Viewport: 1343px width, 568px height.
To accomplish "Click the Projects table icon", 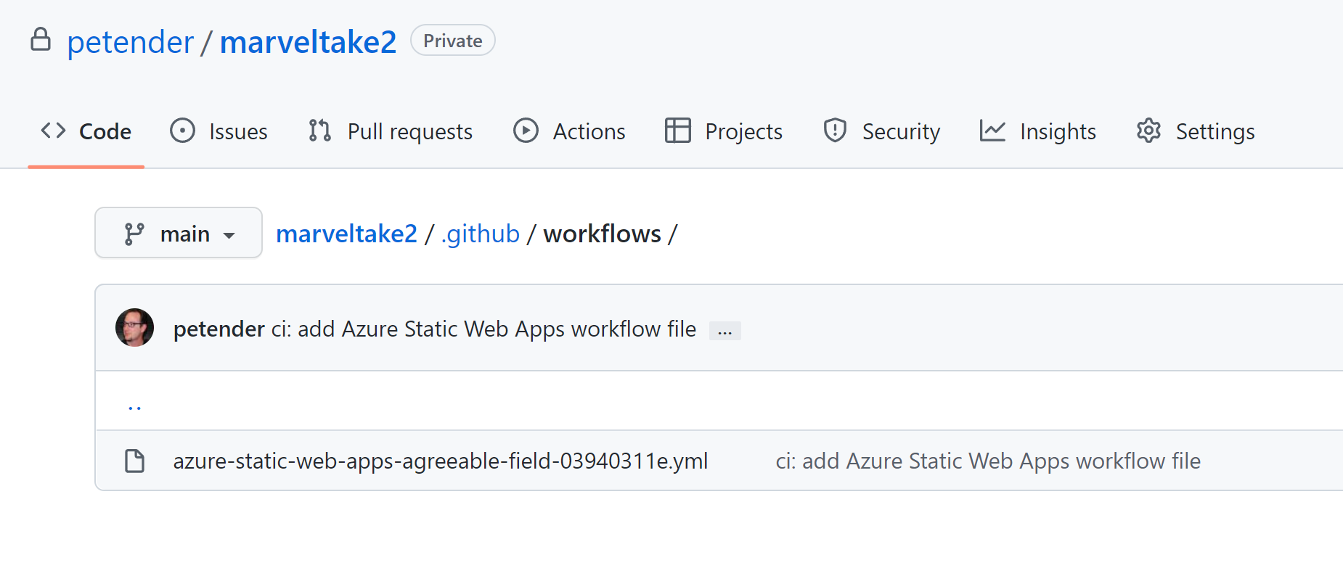I will pyautogui.click(x=677, y=131).
